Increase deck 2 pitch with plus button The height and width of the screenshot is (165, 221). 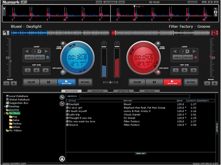tap(214, 83)
